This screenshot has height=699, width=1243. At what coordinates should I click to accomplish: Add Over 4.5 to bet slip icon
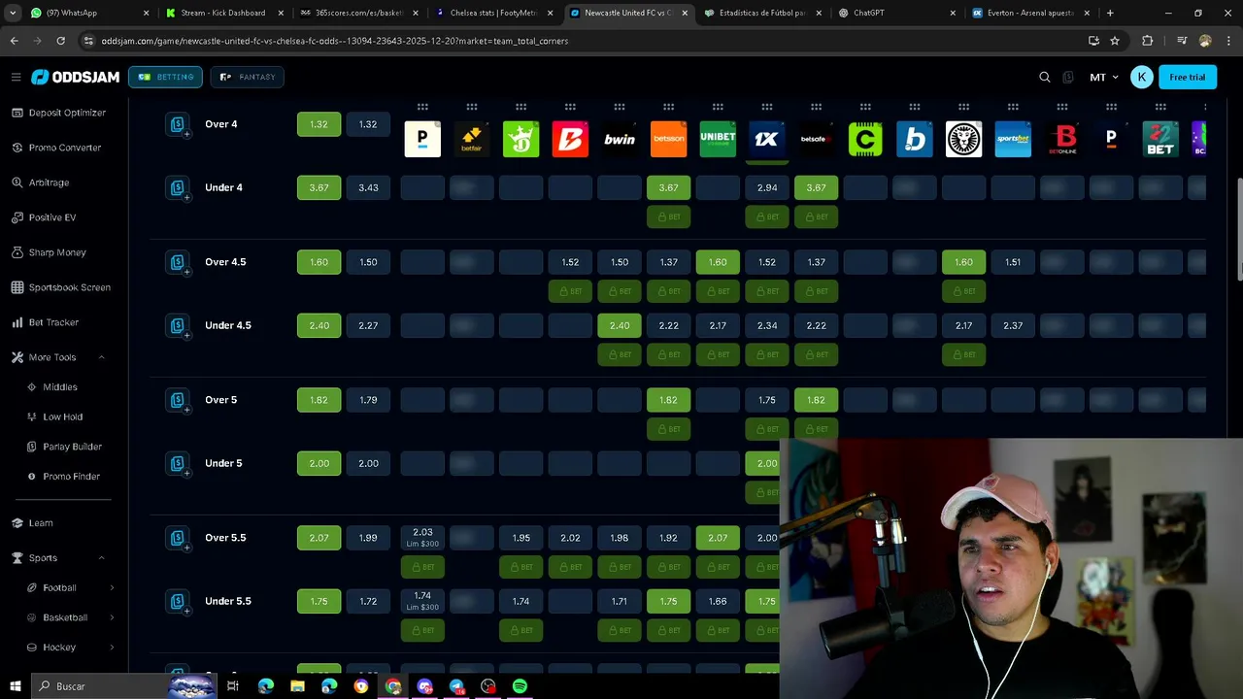tap(178, 263)
